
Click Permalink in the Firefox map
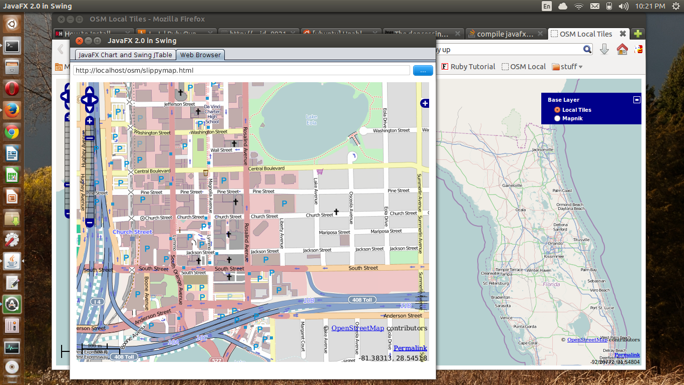[627, 355]
